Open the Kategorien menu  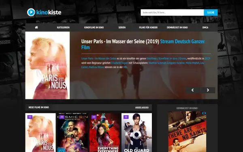pyautogui.click(x=63, y=28)
